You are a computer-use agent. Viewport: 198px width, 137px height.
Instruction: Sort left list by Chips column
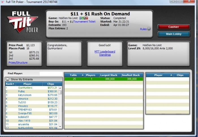pos(52,84)
